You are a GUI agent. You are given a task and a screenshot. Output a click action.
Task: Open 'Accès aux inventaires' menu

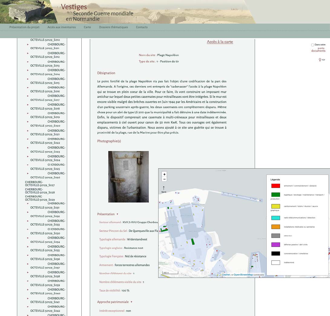(61, 27)
